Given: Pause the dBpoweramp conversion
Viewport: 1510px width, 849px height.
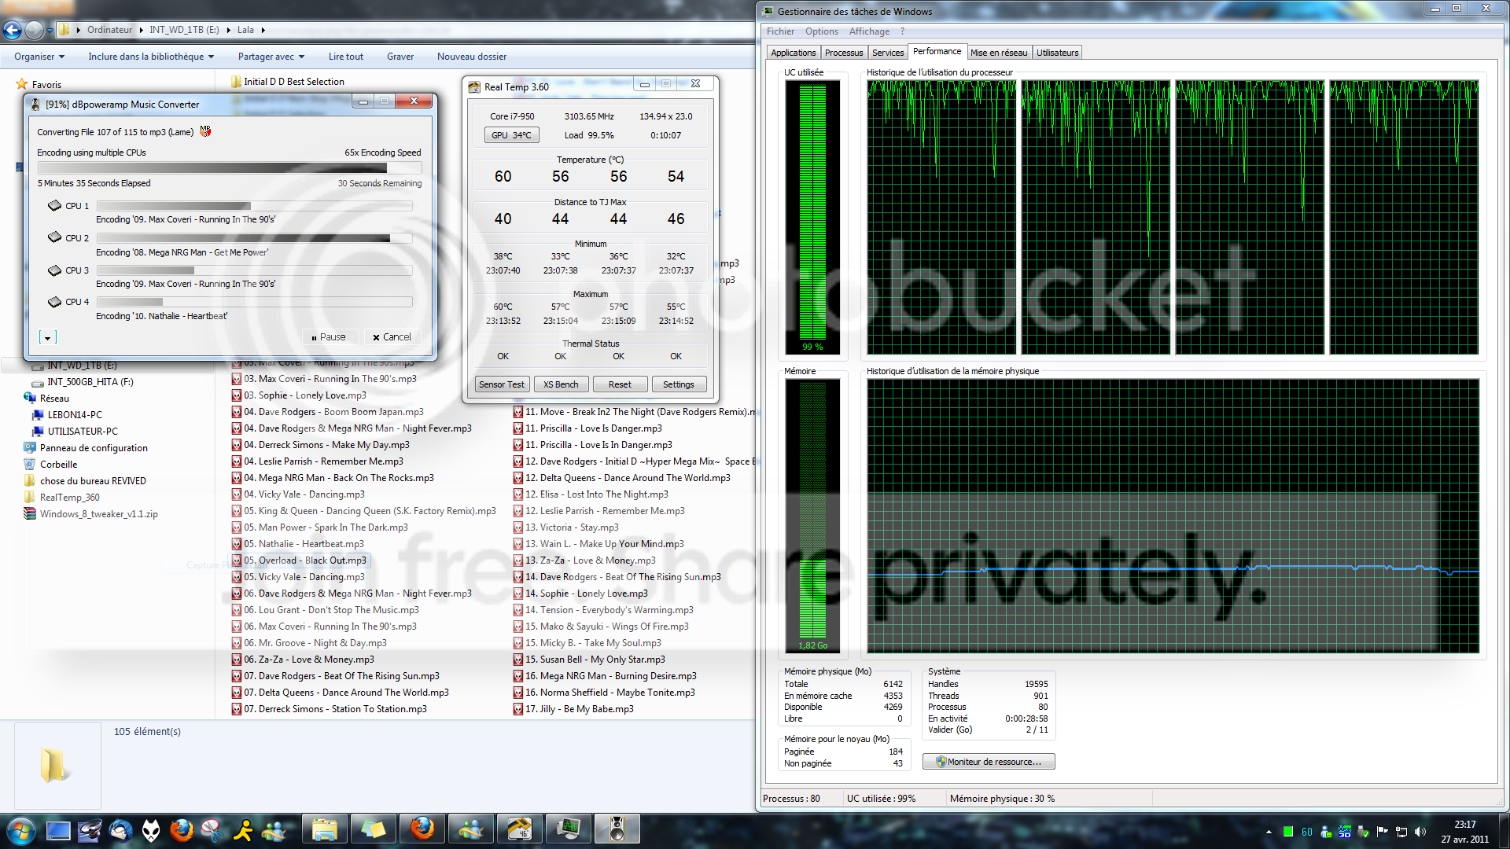Looking at the screenshot, I should pos(330,337).
